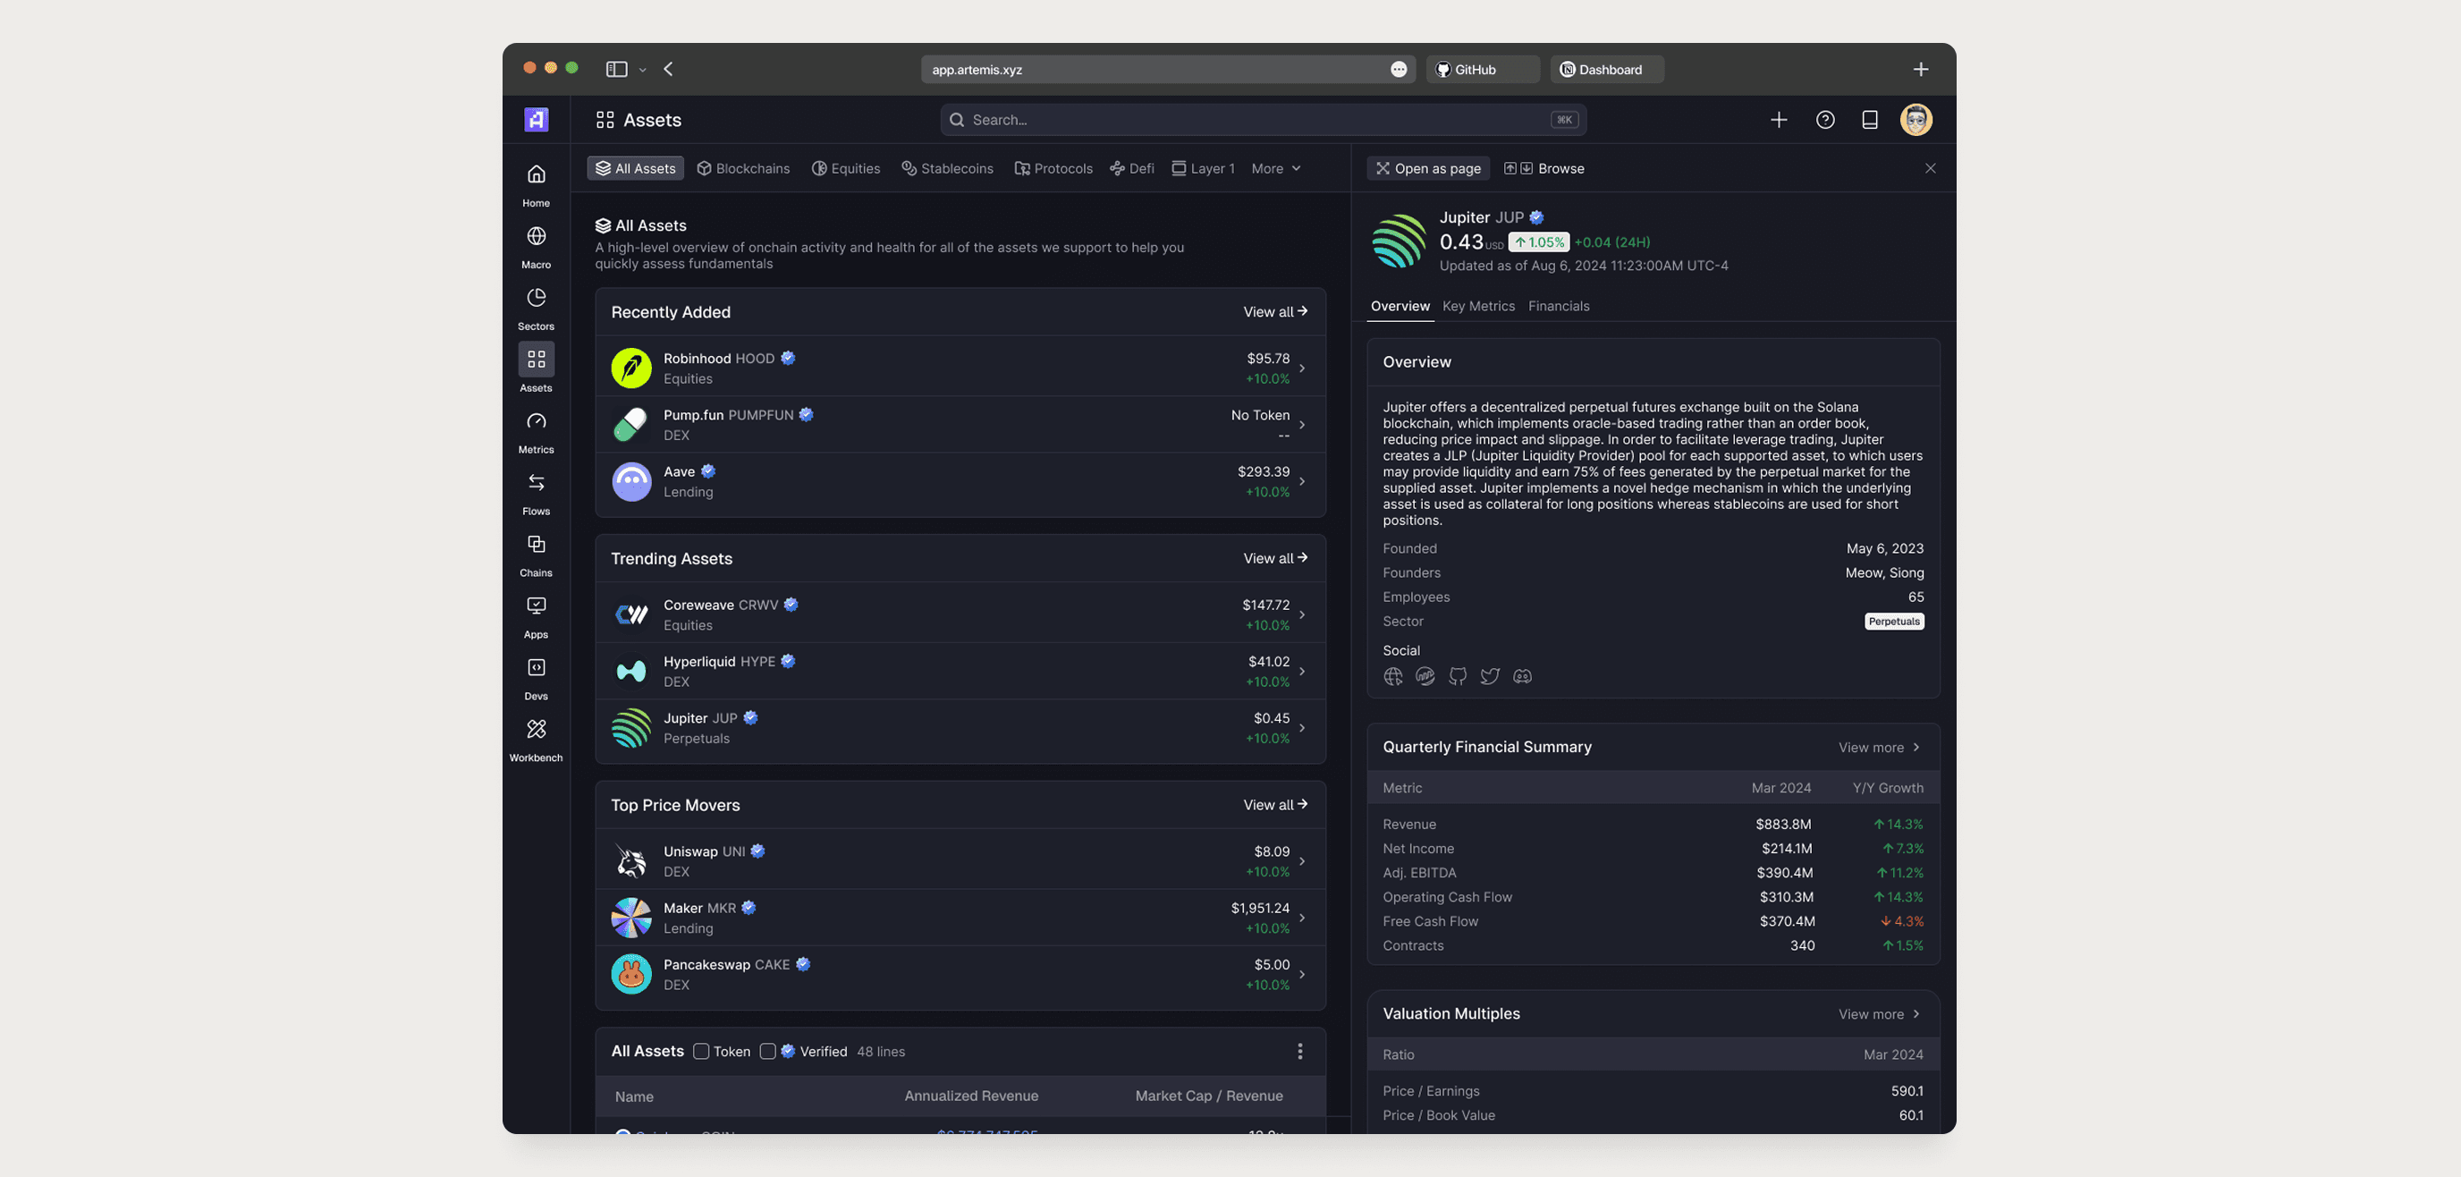Viewport: 2461px width, 1177px height.
Task: Open Jupiter's Discord social icon
Action: (1522, 676)
